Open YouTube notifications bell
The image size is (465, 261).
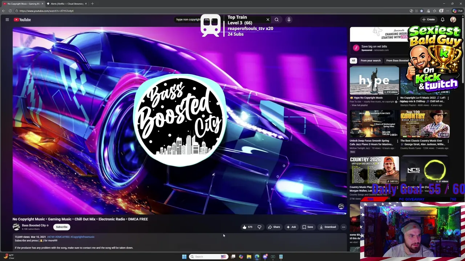point(442,20)
